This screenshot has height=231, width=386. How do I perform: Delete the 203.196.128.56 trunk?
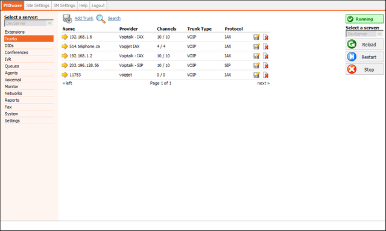tap(265, 65)
